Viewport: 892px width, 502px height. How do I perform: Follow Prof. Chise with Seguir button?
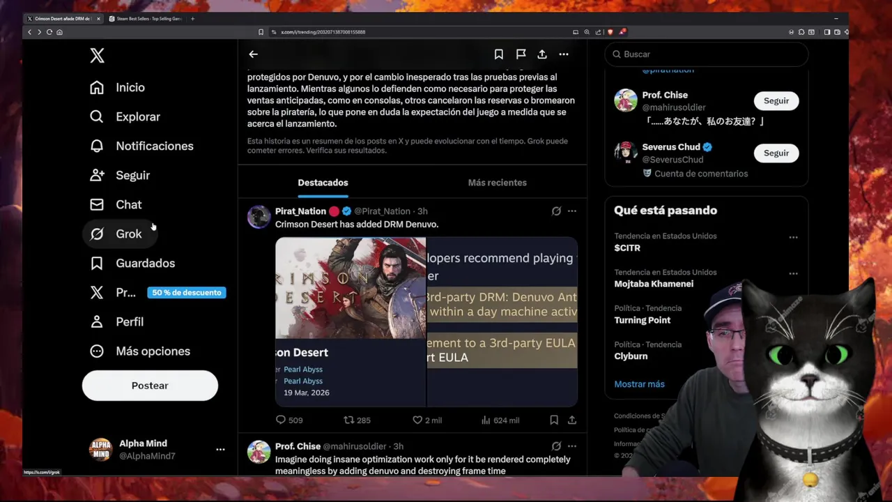tap(776, 101)
